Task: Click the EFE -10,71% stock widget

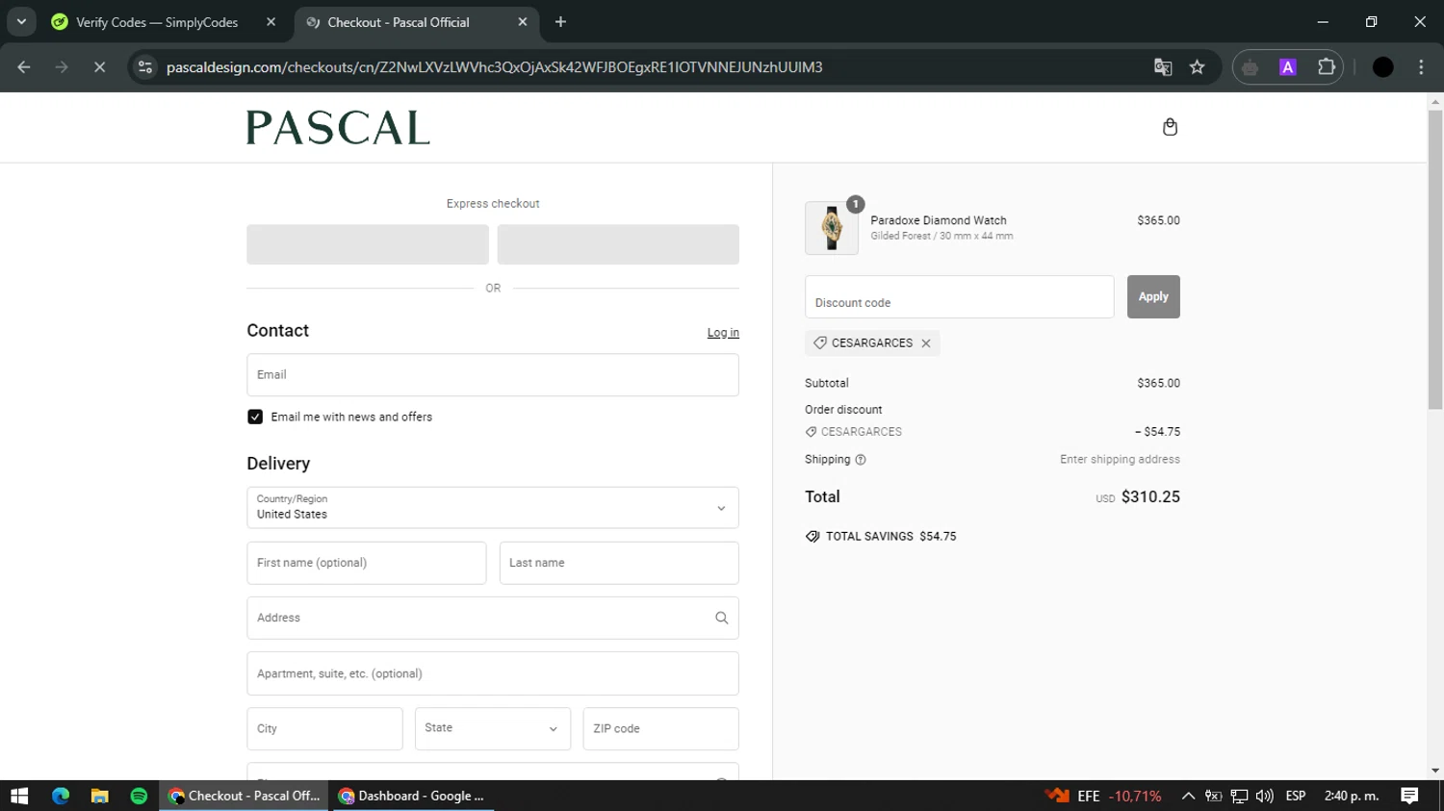Action: pyautogui.click(x=1103, y=796)
